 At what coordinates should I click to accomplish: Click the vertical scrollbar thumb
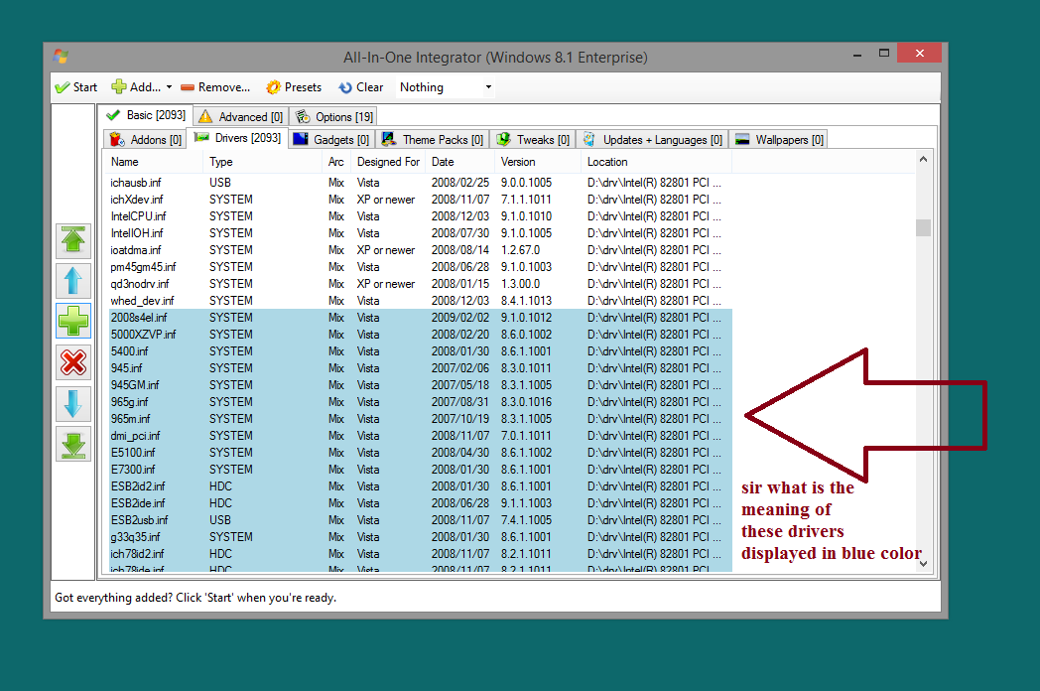click(923, 227)
